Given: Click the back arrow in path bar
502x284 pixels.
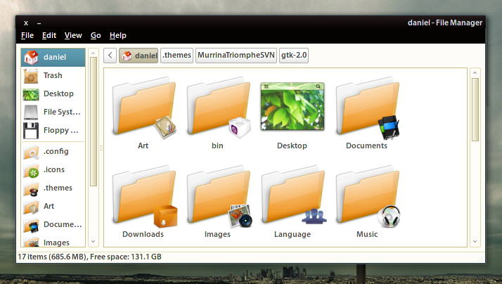Looking at the screenshot, I should pos(110,56).
